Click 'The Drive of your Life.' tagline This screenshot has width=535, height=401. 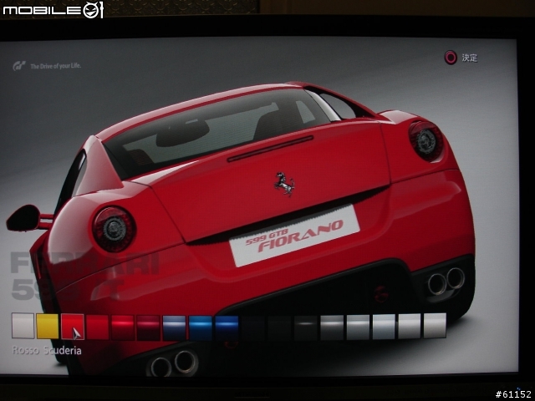(x=56, y=66)
